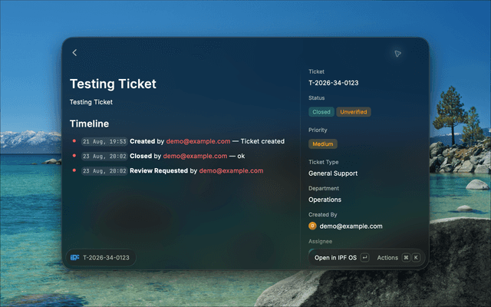The height and width of the screenshot is (307, 491).
Task: Click the red dot beside Review Requested entry
Action: click(74, 170)
